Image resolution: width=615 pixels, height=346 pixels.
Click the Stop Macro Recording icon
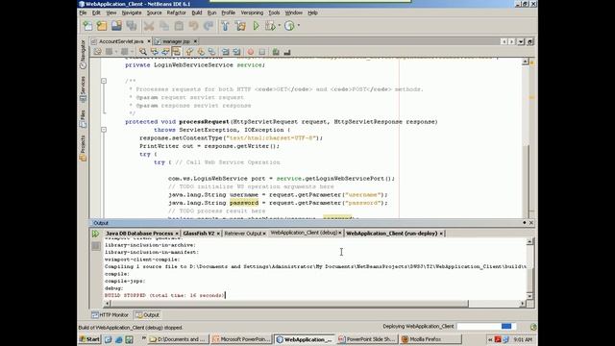coord(262,52)
